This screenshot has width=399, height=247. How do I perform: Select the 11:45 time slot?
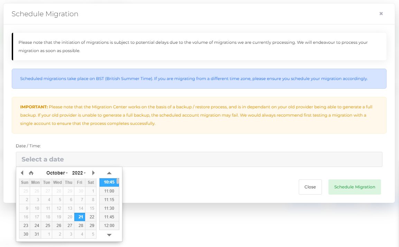109,217
